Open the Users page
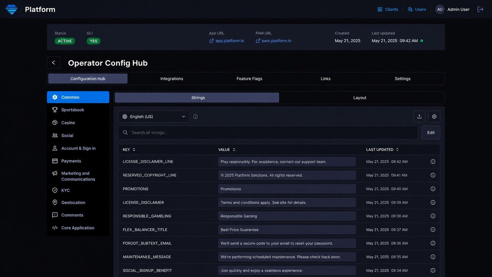Viewport: 492px width, 277px height. [417, 9]
